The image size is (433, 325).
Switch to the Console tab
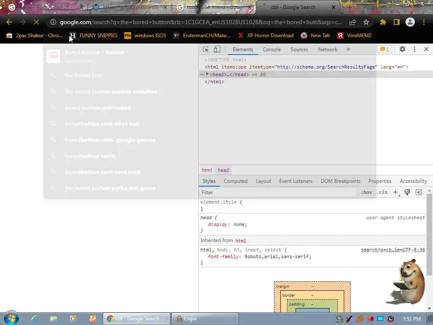272,50
